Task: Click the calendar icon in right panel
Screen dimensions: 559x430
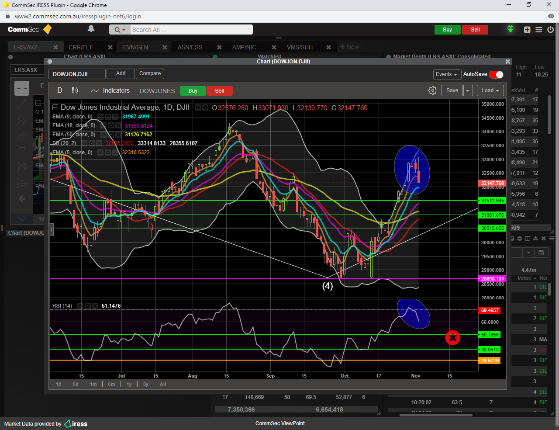Action: pyautogui.click(x=541, y=253)
